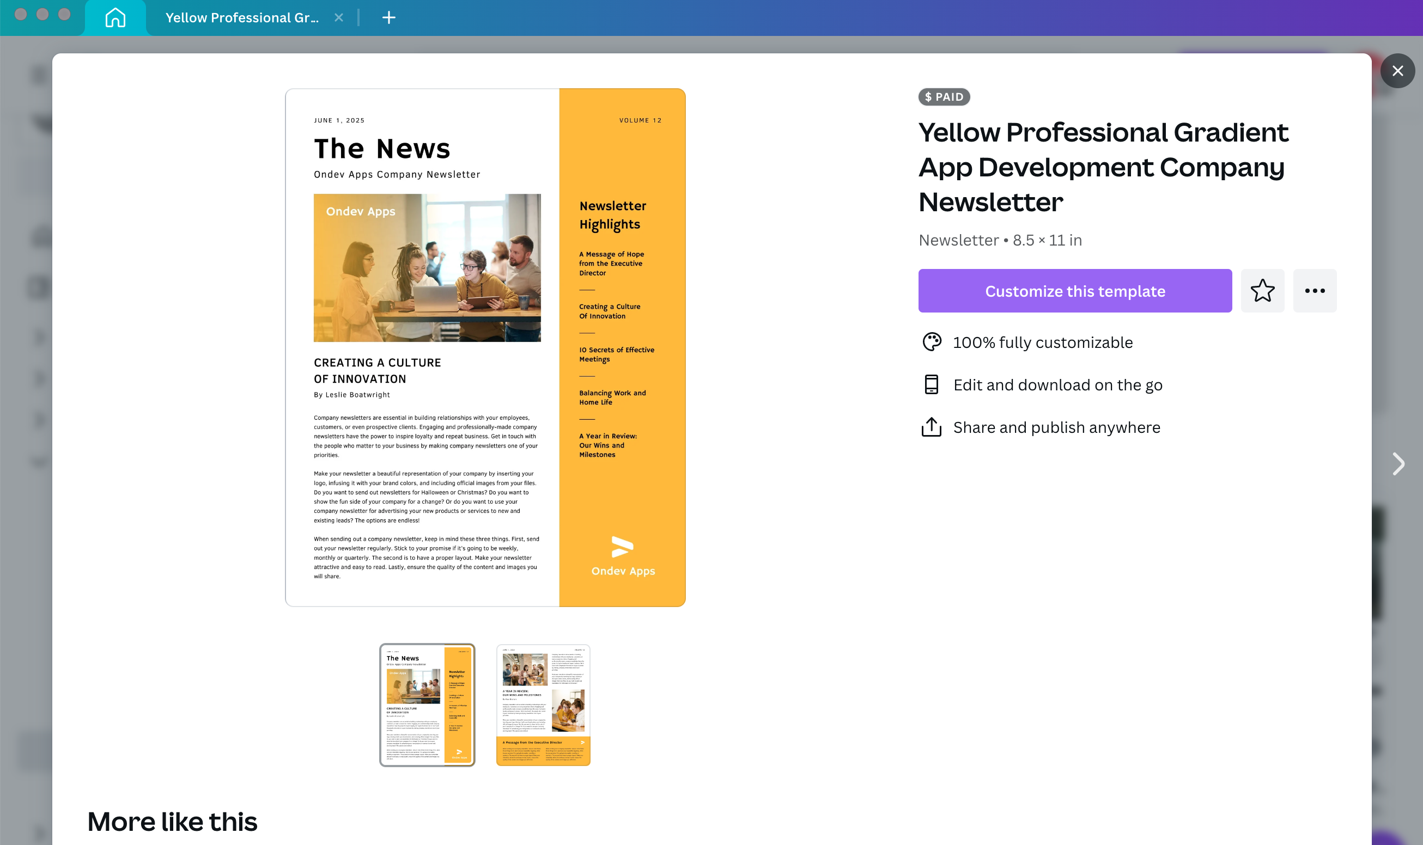
Task: Click the More like this heading
Action: pyautogui.click(x=172, y=822)
